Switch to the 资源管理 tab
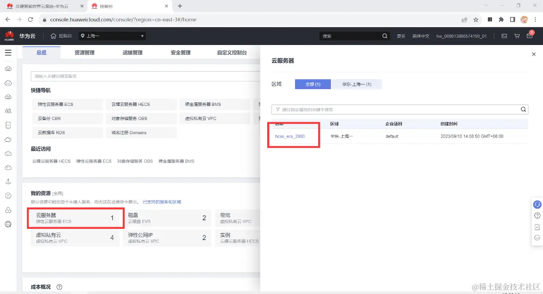This screenshot has height=294, width=543. (84, 52)
